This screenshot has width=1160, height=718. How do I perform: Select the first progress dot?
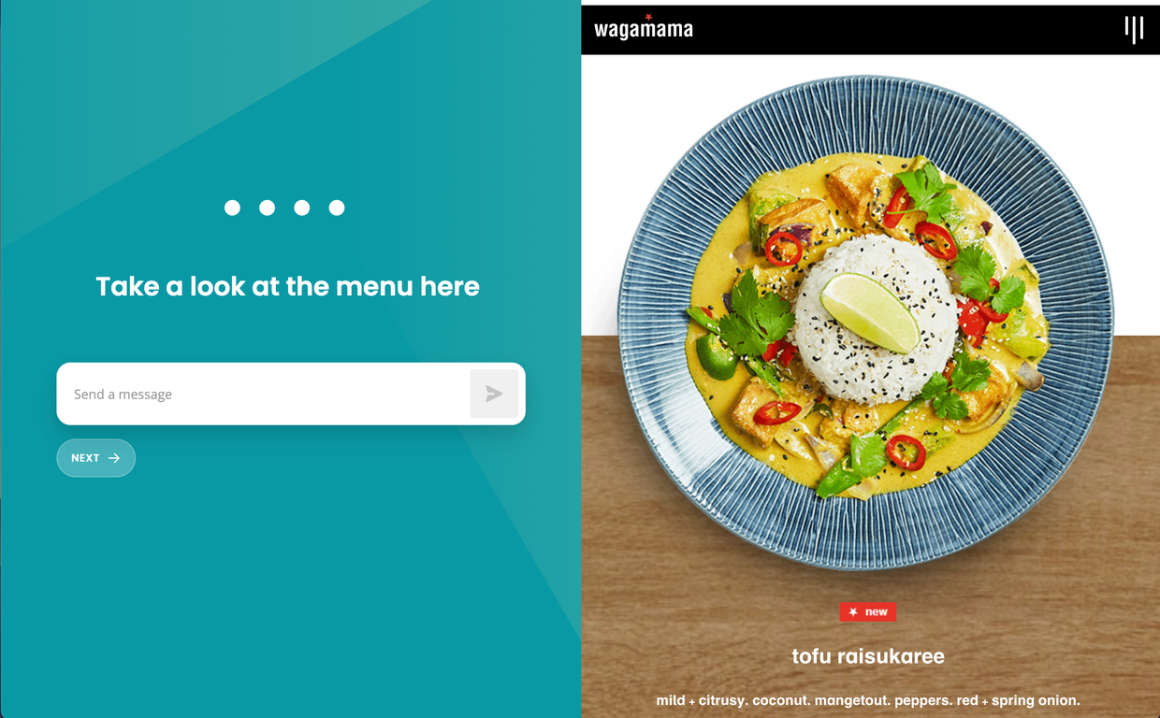click(x=232, y=208)
